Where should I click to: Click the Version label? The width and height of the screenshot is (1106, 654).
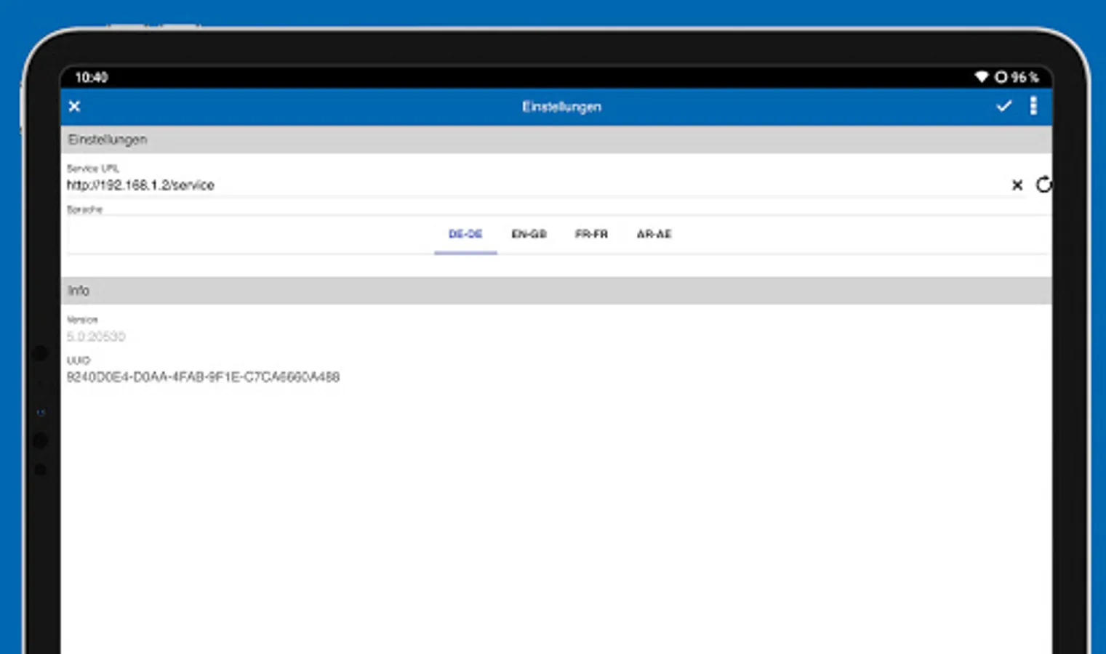coord(82,319)
